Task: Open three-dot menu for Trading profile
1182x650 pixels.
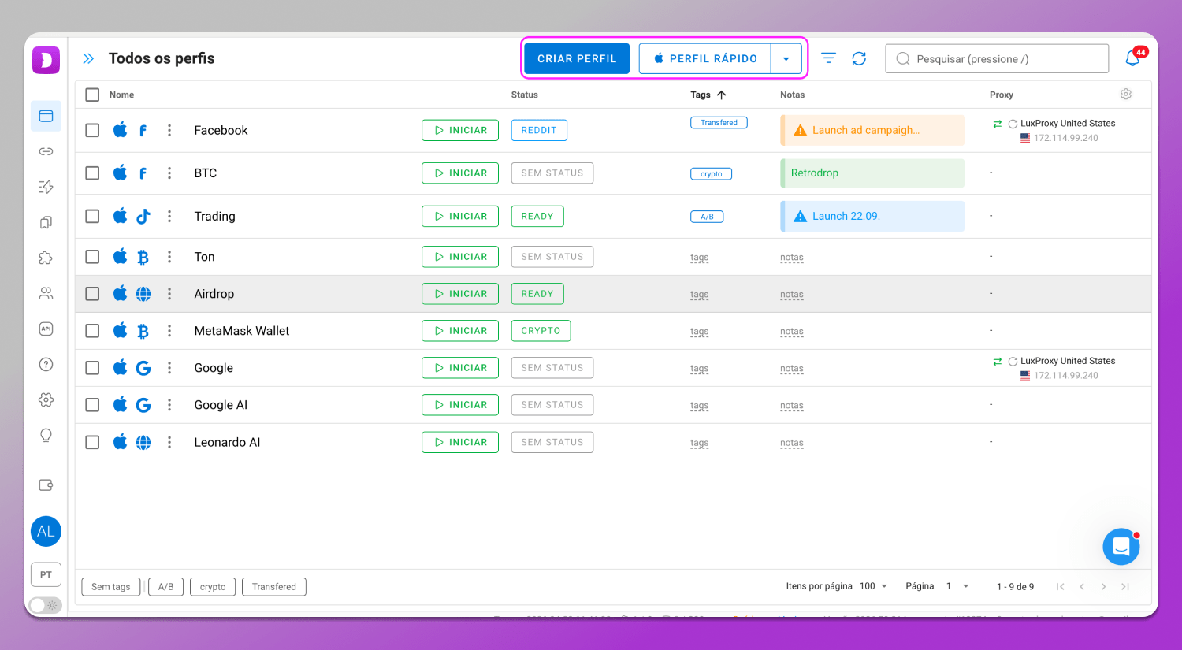Action: pyautogui.click(x=169, y=217)
